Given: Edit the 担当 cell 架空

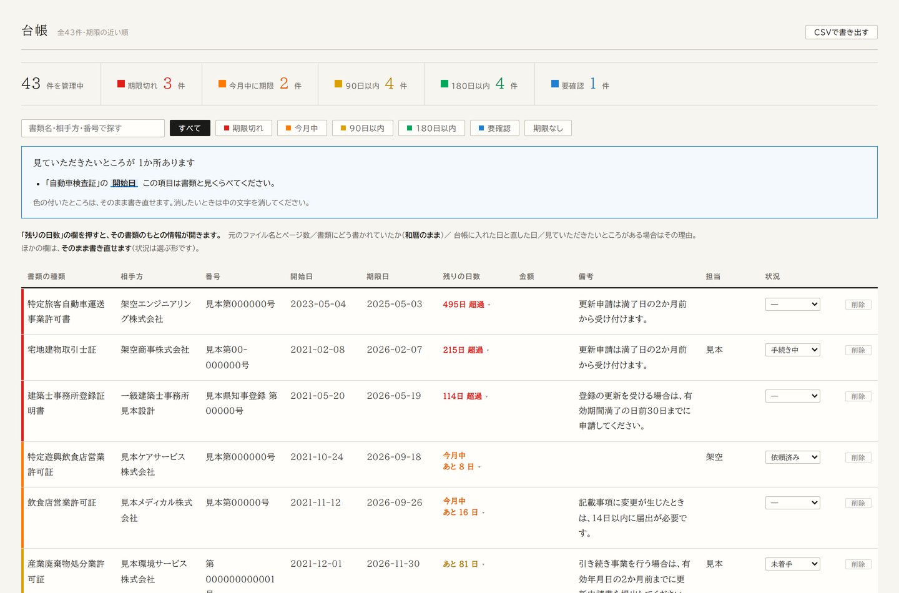Looking at the screenshot, I should click(x=714, y=457).
